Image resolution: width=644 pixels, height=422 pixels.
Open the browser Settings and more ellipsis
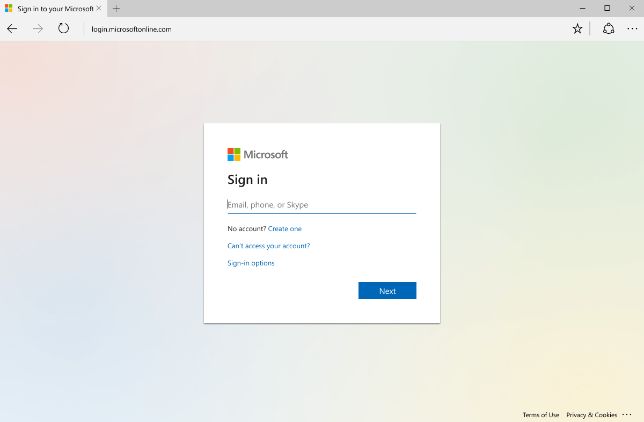coord(632,29)
